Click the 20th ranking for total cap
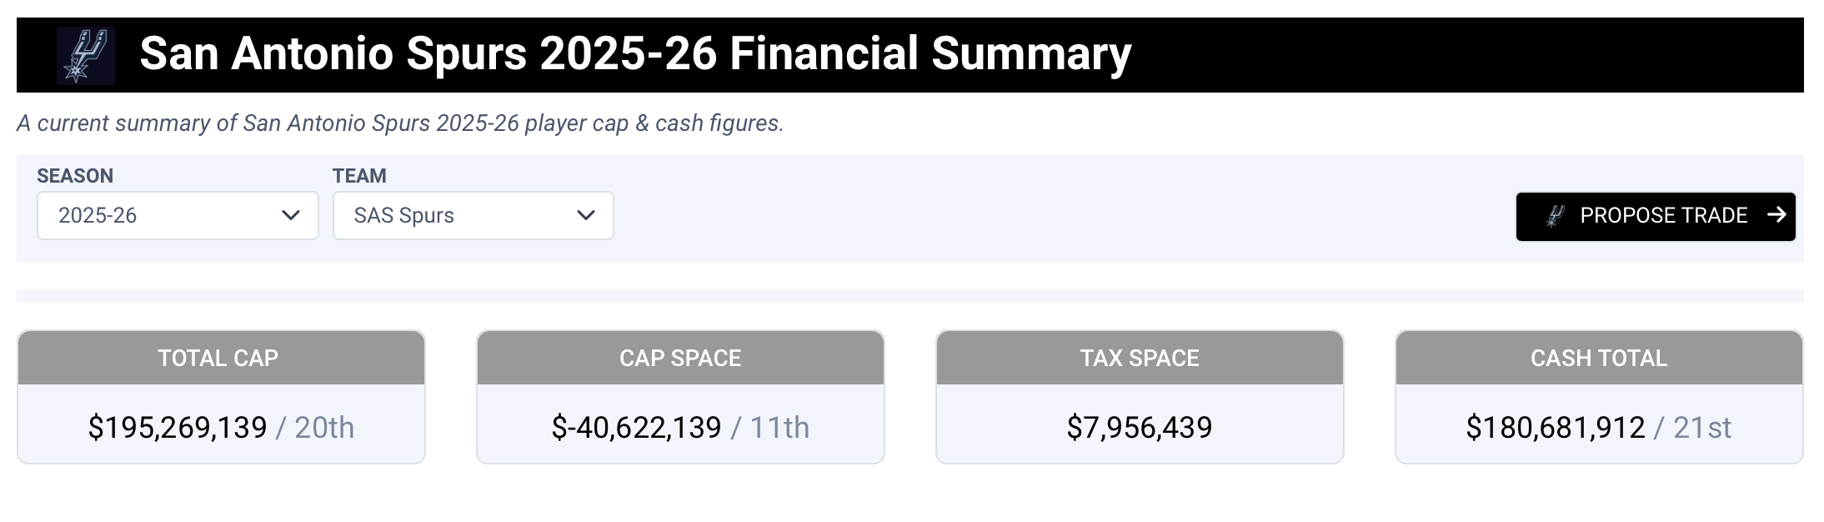 (324, 428)
